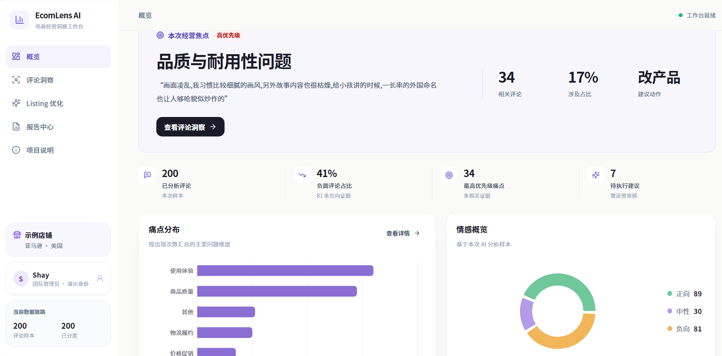Click the 高优先级 badge

[x=228, y=35]
